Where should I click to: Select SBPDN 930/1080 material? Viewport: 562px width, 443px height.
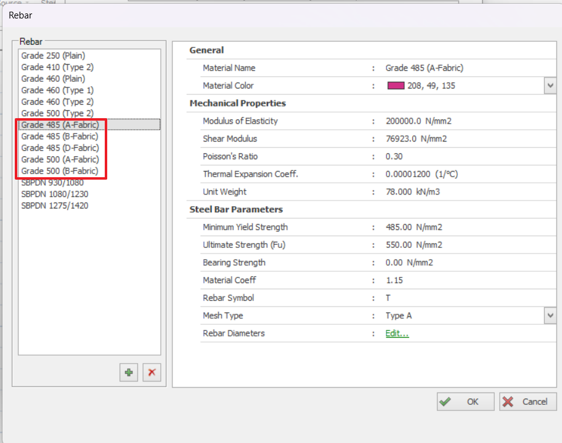point(52,183)
